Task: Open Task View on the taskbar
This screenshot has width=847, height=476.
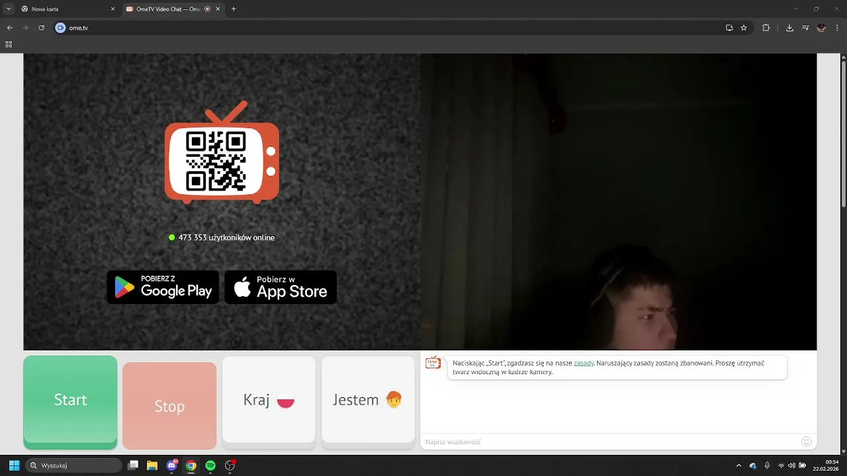Action: 133,465
